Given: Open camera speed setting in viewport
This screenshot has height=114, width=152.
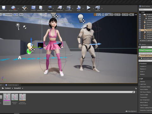Looking at the screenshot, I should [132, 15].
